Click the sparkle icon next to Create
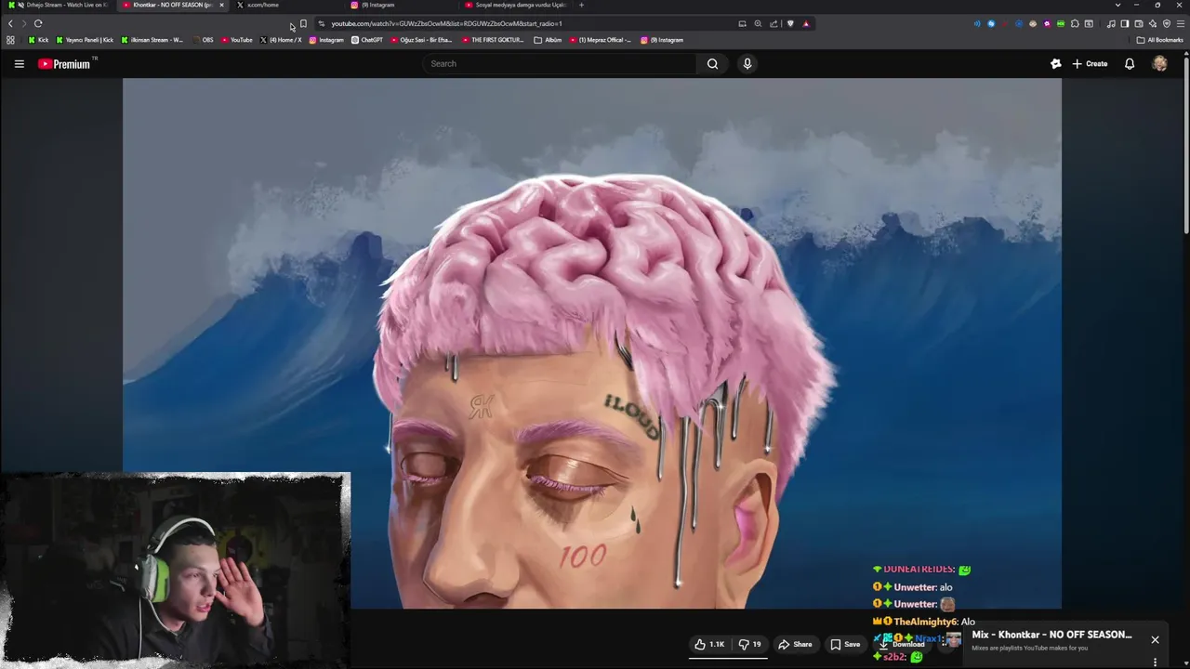 point(1055,64)
